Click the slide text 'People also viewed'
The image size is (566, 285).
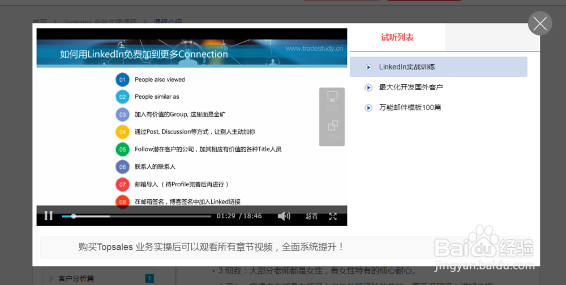(160, 80)
